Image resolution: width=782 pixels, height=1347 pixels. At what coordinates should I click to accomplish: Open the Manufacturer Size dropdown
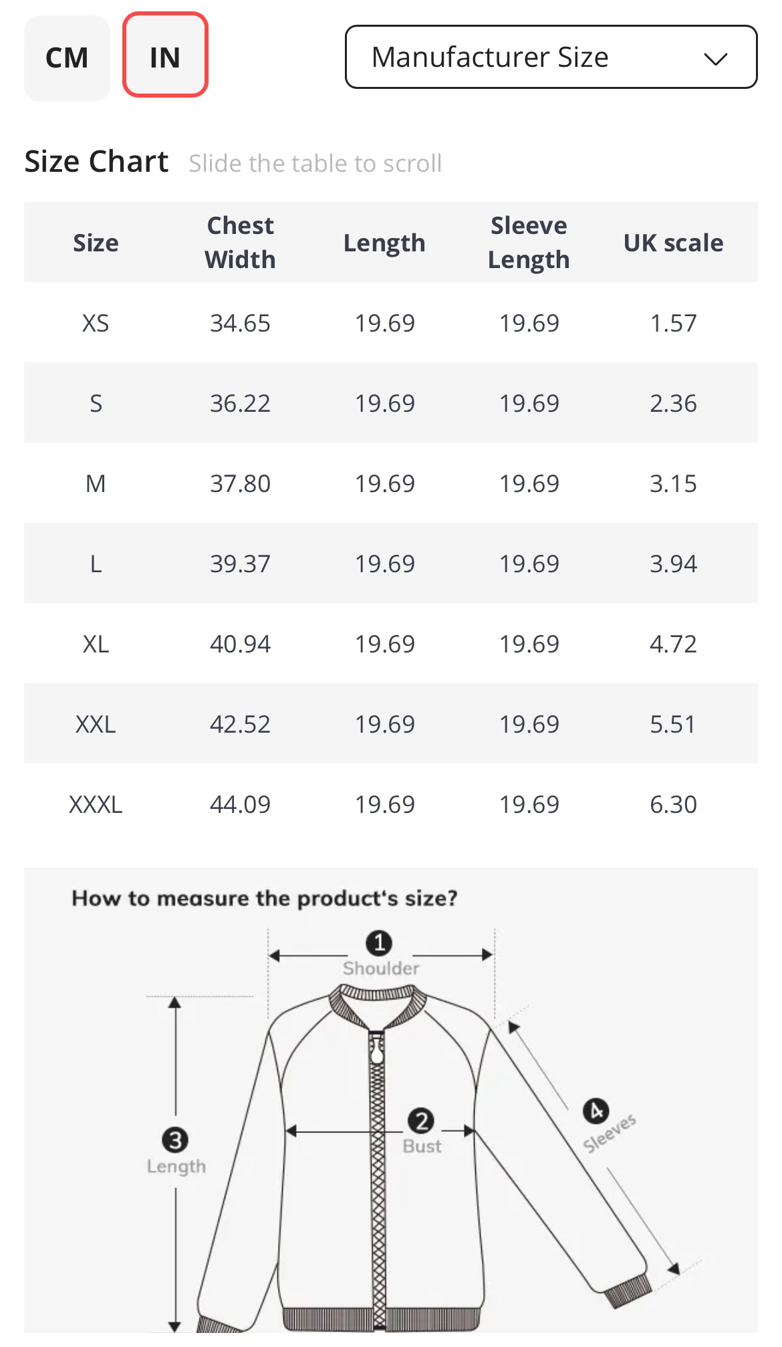(x=550, y=57)
